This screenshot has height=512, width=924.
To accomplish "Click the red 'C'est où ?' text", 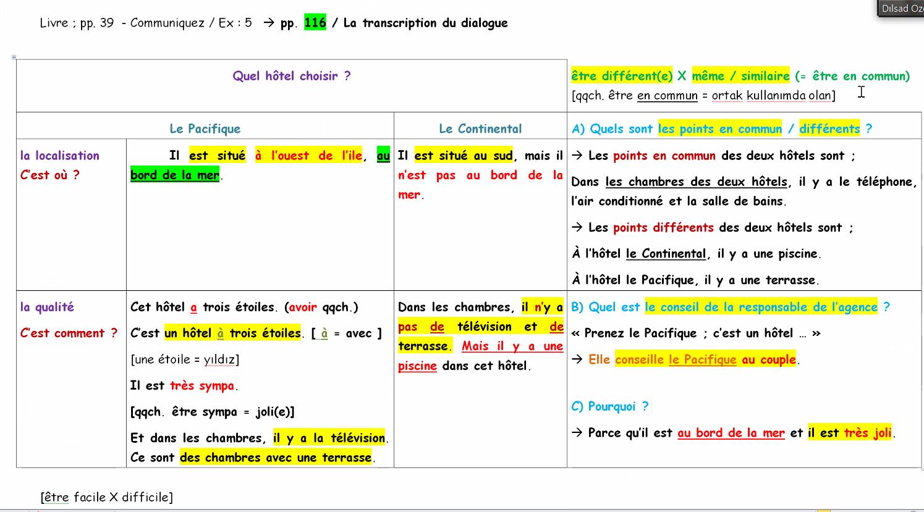I will 50,175.
